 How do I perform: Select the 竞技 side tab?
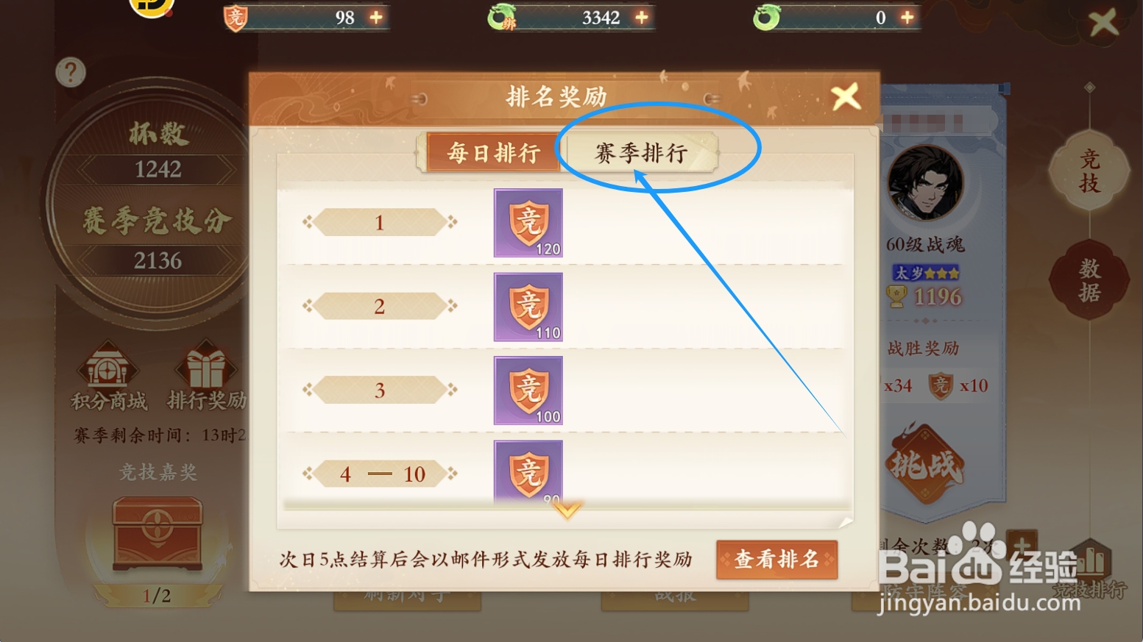(1089, 171)
